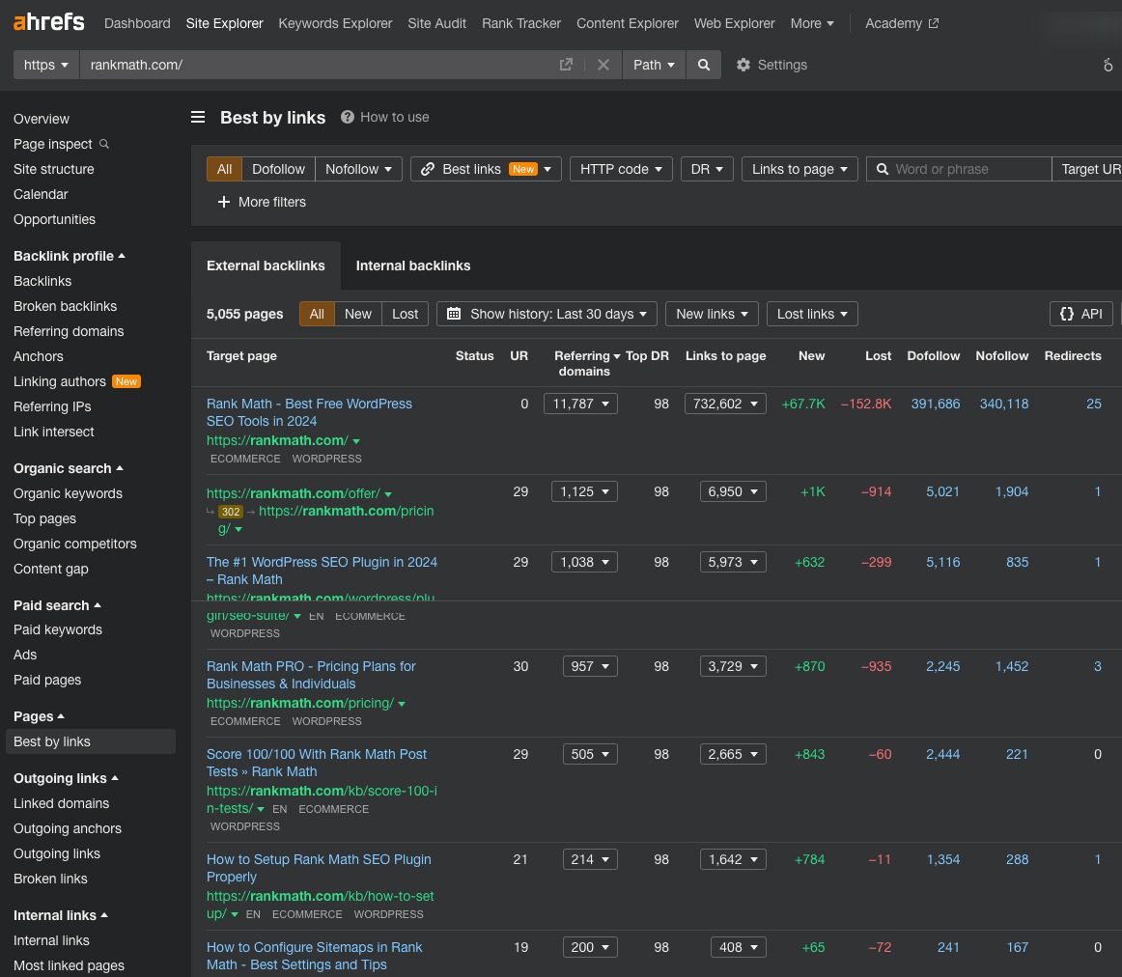Open Keywords Explorer in top navigation
The height and width of the screenshot is (977, 1122).
[335, 23]
